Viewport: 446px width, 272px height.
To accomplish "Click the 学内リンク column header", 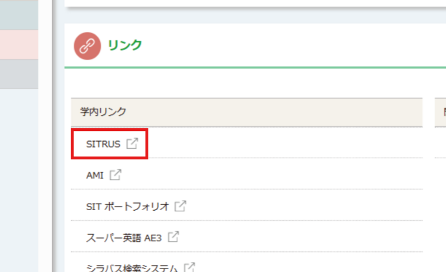I will click(103, 112).
